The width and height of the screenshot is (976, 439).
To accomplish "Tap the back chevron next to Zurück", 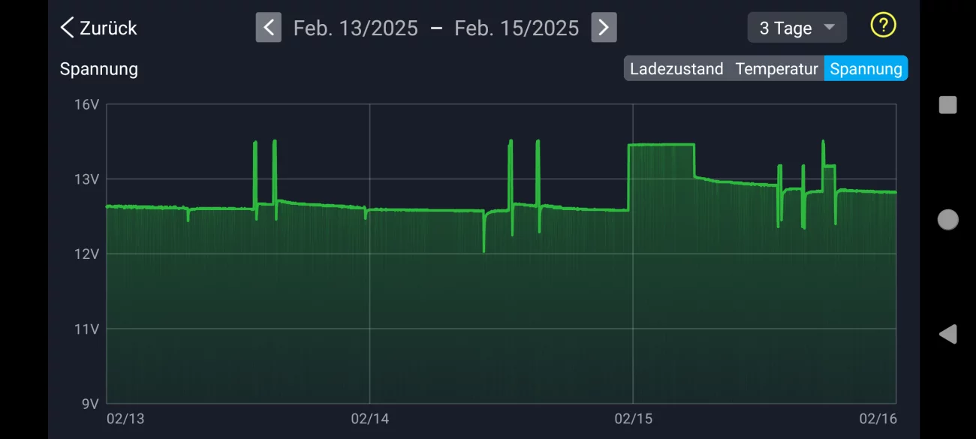I will click(x=68, y=29).
